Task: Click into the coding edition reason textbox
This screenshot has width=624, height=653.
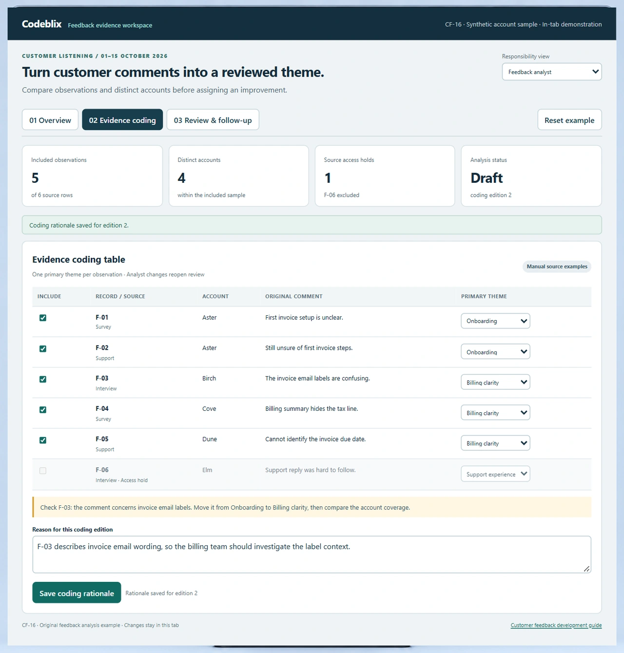Action: click(312, 555)
